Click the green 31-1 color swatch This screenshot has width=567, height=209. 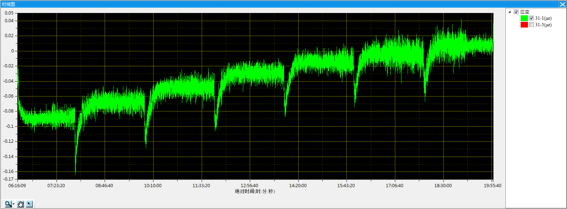point(524,18)
